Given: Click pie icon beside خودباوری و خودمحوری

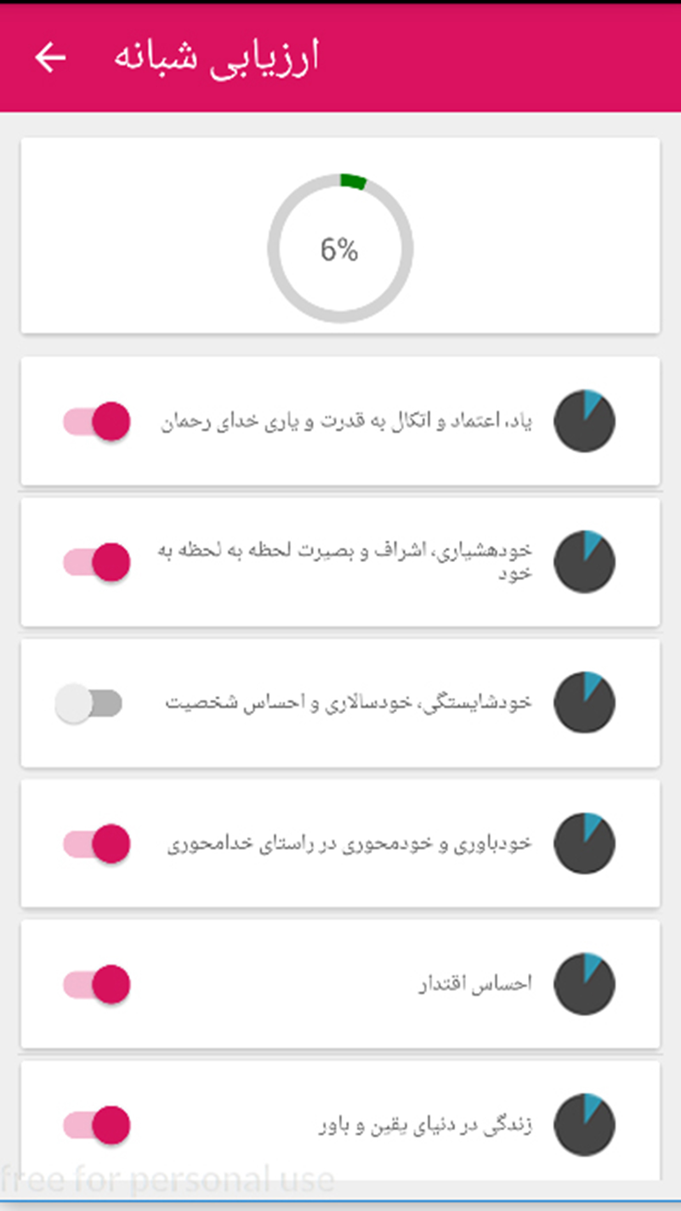Looking at the screenshot, I should [x=584, y=843].
